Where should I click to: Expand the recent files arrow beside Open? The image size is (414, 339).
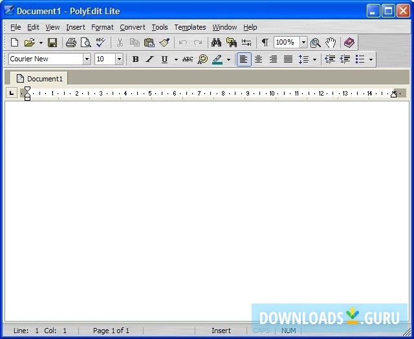click(x=41, y=43)
